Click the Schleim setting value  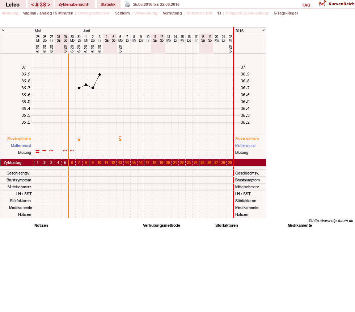(122, 13)
